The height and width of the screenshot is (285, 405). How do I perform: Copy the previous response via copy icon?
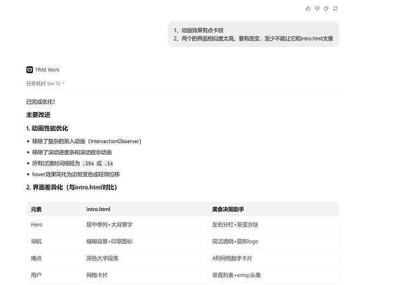[326, 9]
